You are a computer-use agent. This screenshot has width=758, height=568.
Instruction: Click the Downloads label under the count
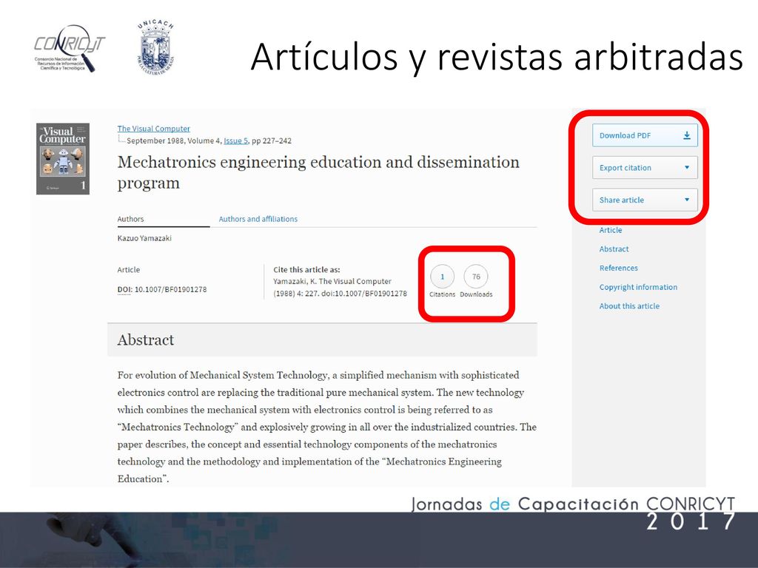click(x=476, y=294)
